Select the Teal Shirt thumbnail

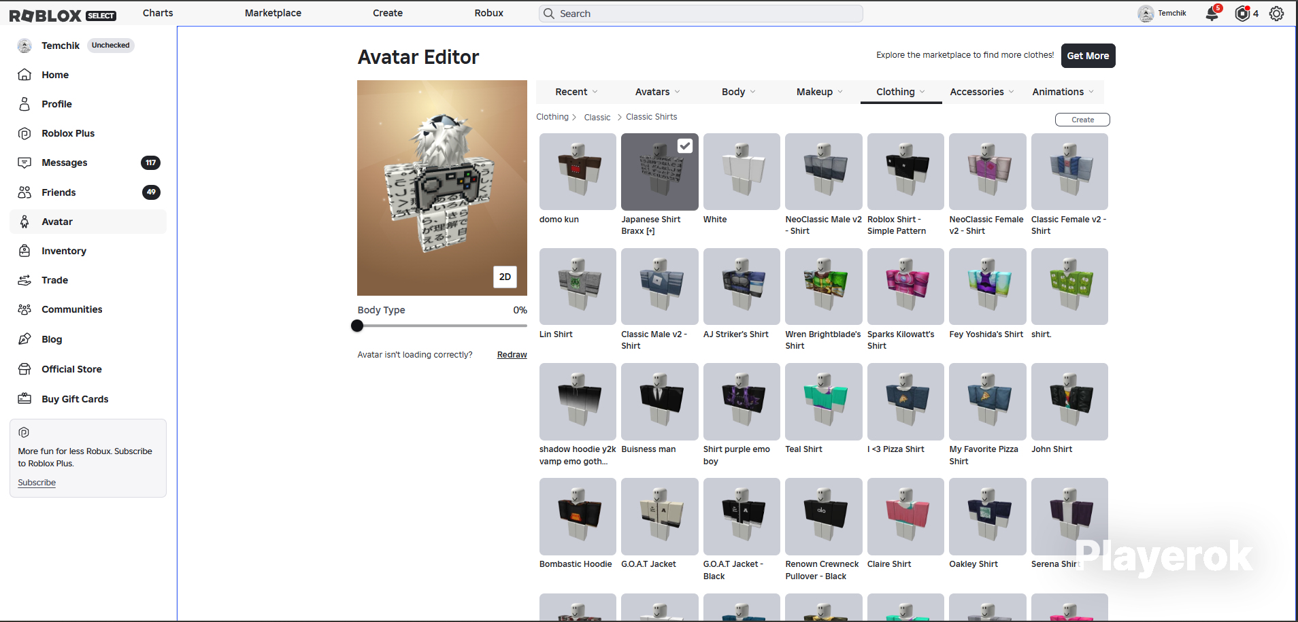click(x=824, y=401)
